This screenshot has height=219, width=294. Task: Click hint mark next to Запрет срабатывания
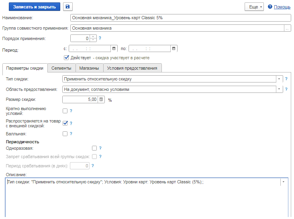tap(100, 157)
